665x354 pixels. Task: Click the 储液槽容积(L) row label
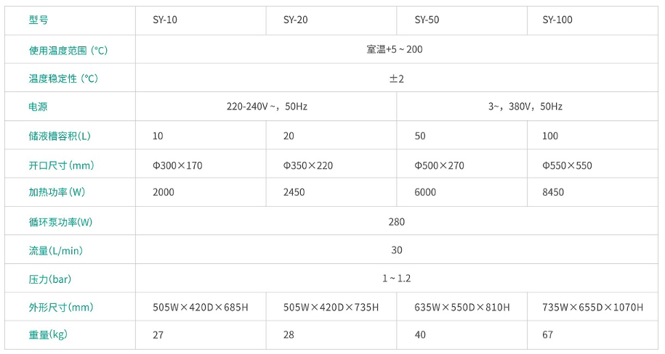click(x=60, y=136)
